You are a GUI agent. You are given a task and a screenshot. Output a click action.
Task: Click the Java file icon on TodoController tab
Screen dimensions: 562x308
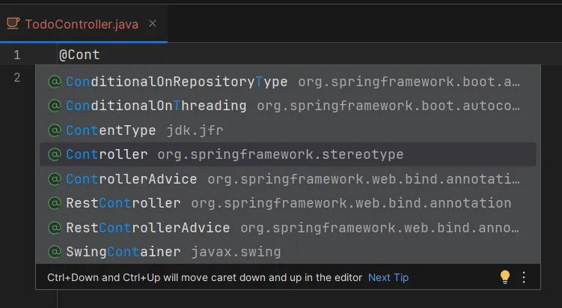pos(13,24)
